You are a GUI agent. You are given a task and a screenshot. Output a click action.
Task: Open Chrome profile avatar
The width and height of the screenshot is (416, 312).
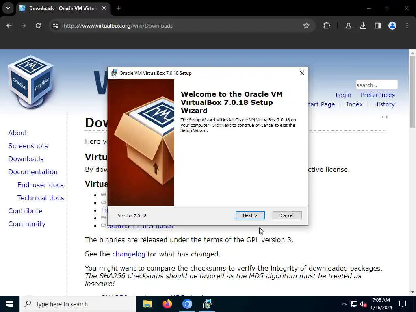pyautogui.click(x=392, y=26)
